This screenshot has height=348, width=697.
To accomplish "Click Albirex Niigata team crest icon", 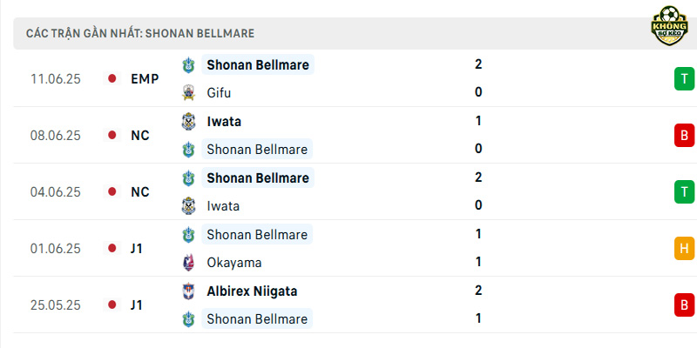I will 188,291.
